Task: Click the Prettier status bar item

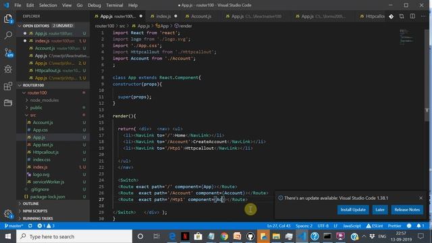Action: point(394,225)
